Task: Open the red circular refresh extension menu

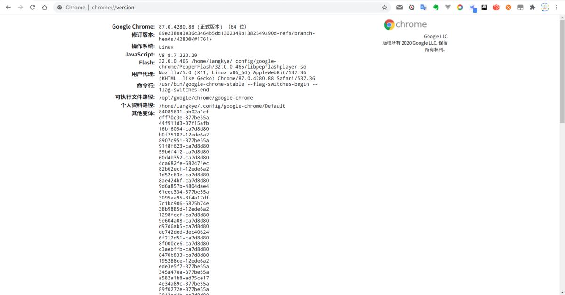Action: click(x=412, y=7)
